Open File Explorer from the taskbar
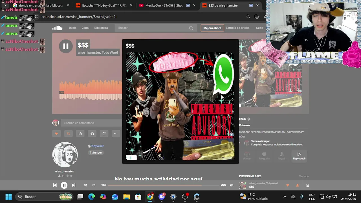This screenshot has width=361, height=203. pos(126,197)
